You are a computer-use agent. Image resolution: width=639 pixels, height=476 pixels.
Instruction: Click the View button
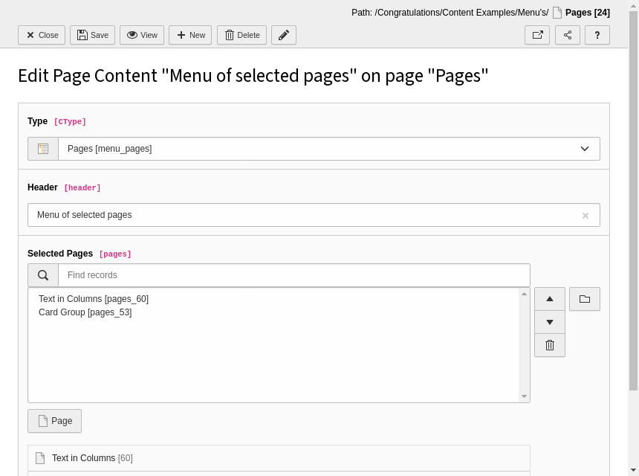(142, 35)
